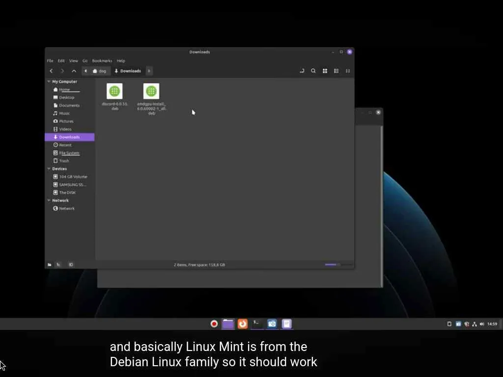Click the 14:59 clock in the panel

coord(492,324)
